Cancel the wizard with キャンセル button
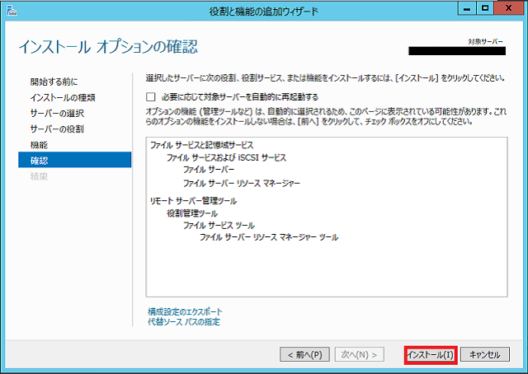The height and width of the screenshot is (374, 528). coord(483,354)
